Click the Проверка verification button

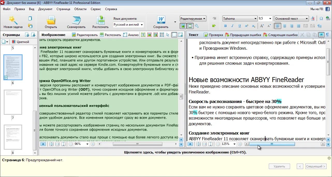[213, 35]
